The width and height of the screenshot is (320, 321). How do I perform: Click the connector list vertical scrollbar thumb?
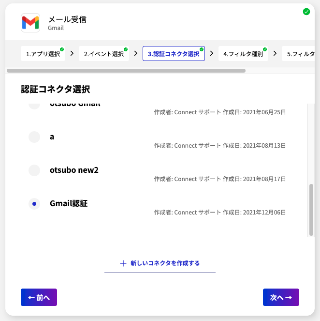(x=311, y=210)
